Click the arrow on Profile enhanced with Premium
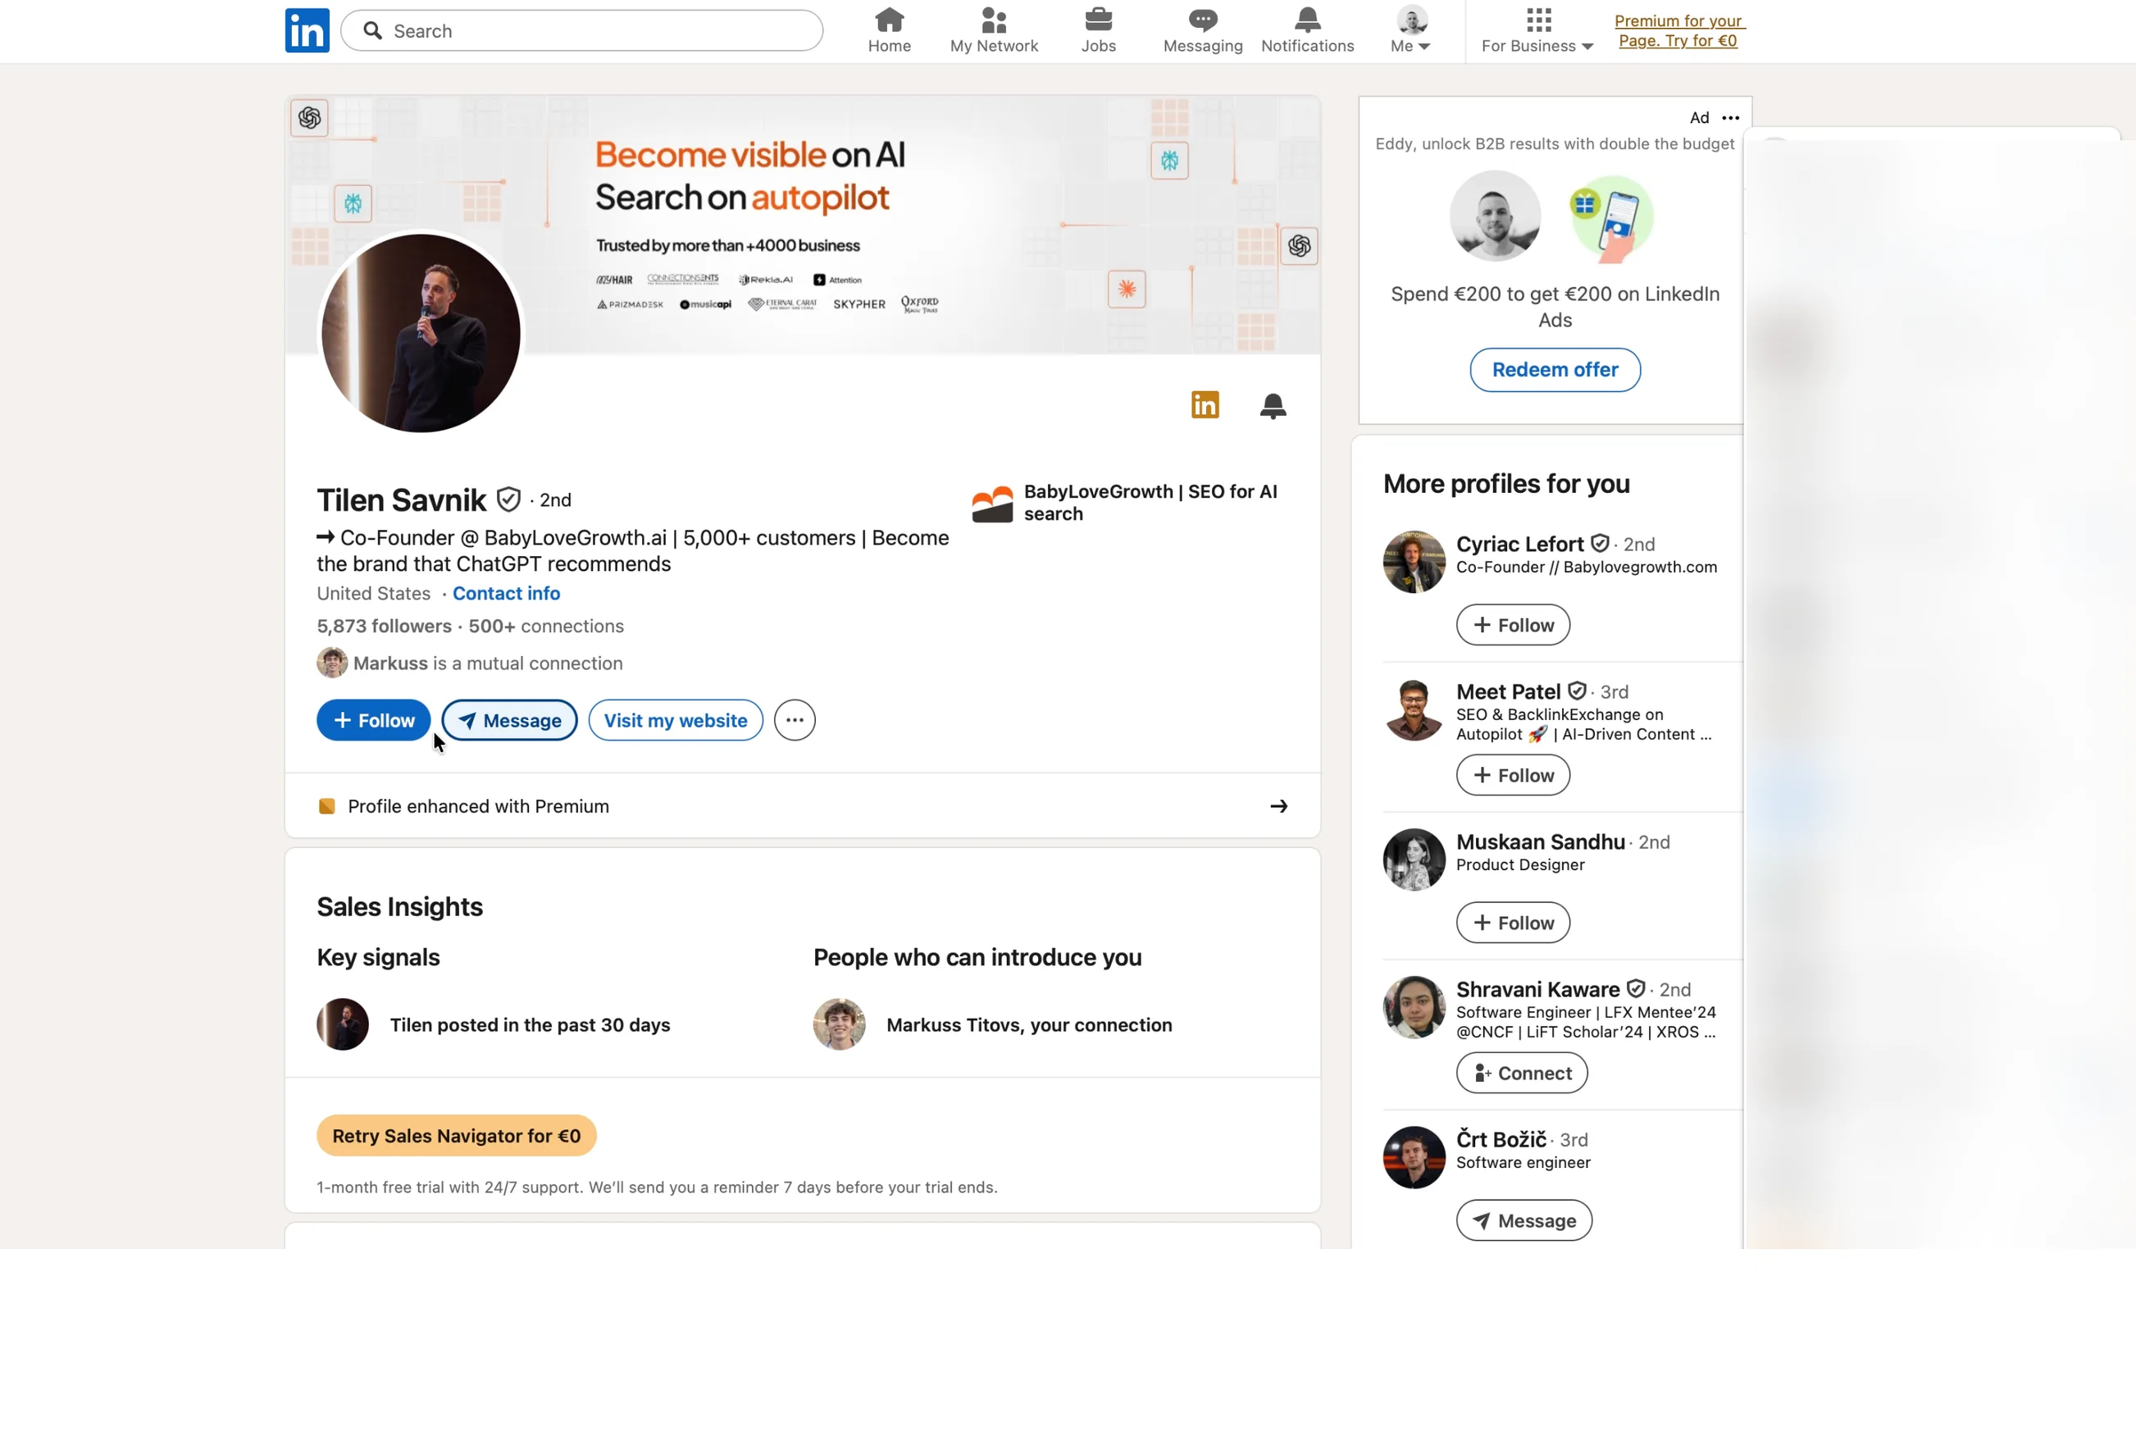Image resolution: width=2136 pixels, height=1441 pixels. pyautogui.click(x=1278, y=806)
